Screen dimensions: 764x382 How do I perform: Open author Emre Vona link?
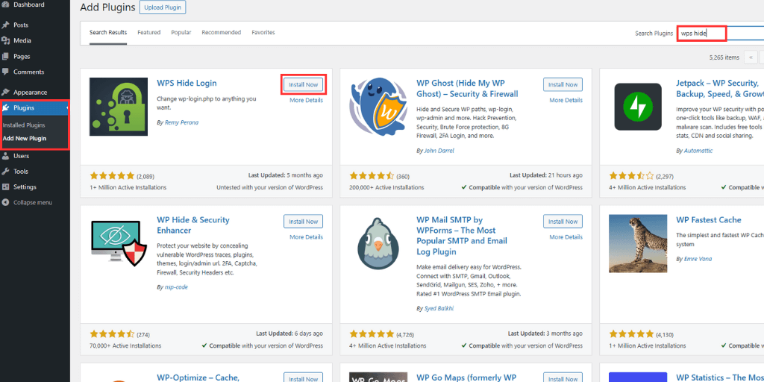(x=698, y=259)
